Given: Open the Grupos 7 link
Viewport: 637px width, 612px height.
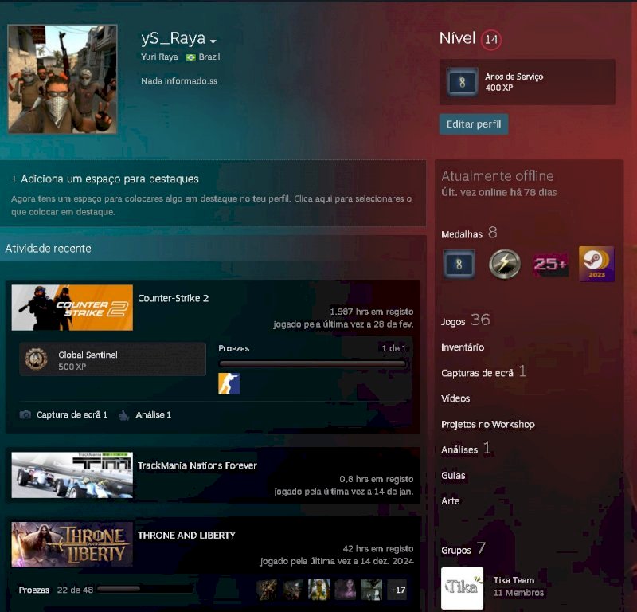Looking at the screenshot, I should [x=463, y=549].
